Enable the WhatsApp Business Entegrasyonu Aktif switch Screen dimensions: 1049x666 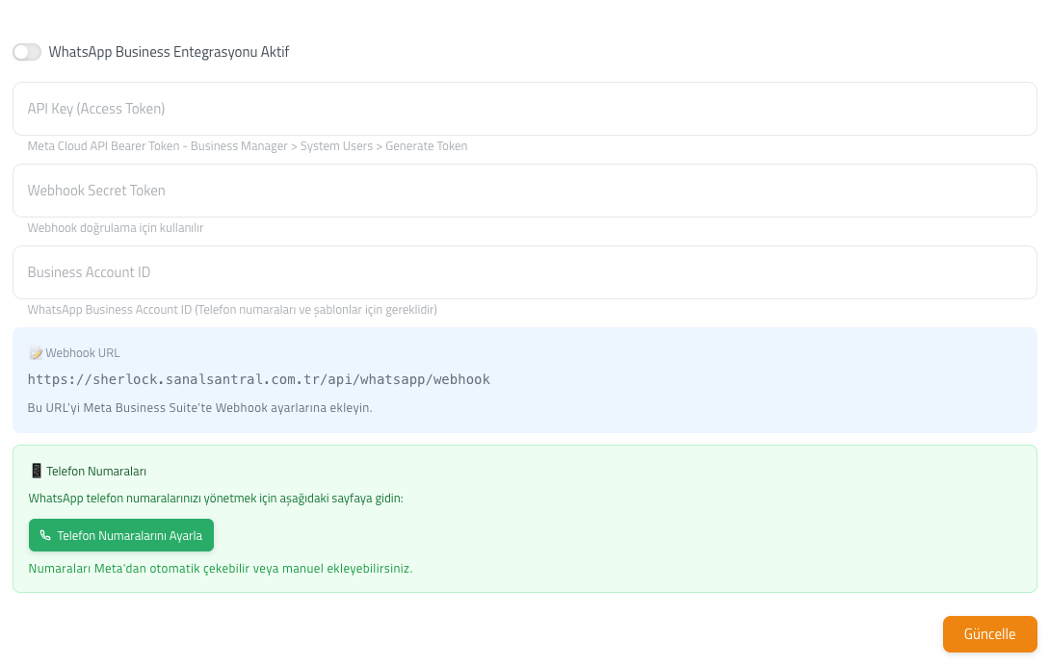click(27, 52)
